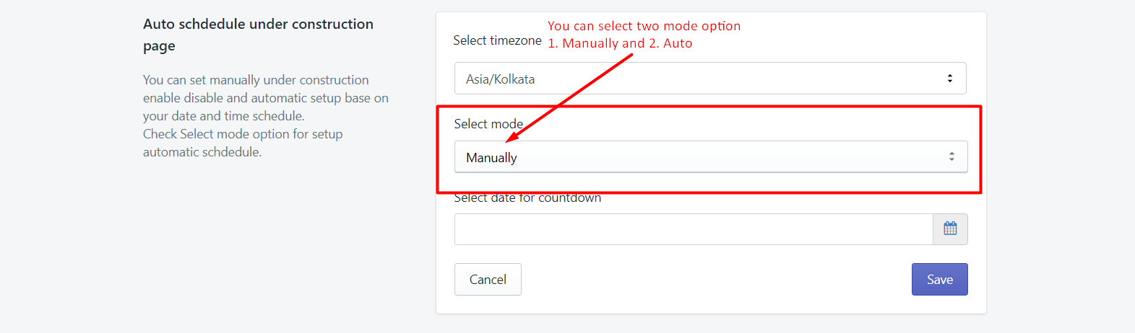Click the Cancel button

(x=488, y=279)
